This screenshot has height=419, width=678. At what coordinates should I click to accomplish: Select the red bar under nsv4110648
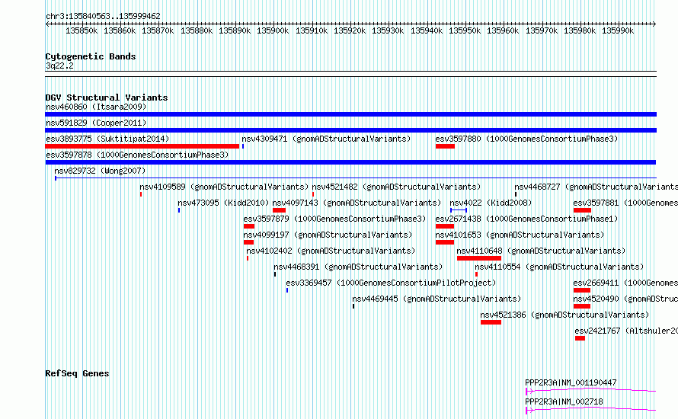click(479, 258)
